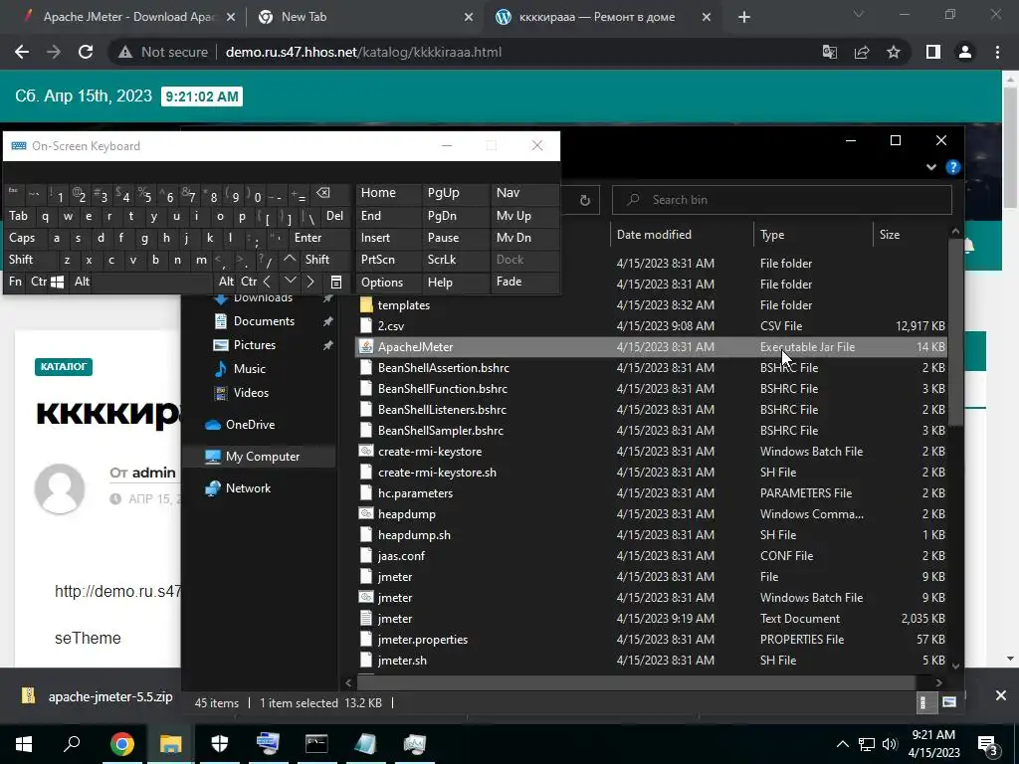Show hidden tray icons chevron
Image resolution: width=1019 pixels, height=764 pixels.
pyautogui.click(x=842, y=744)
